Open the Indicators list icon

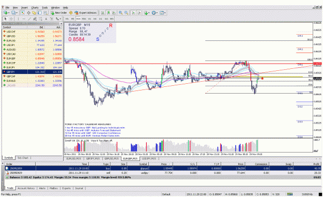(146, 13)
